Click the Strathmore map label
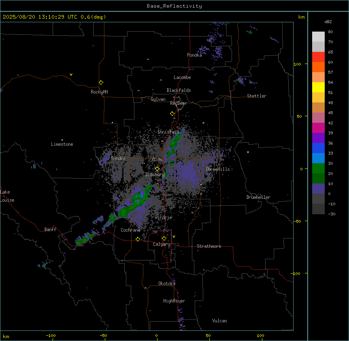This screenshot has width=349, height=341. point(209,246)
